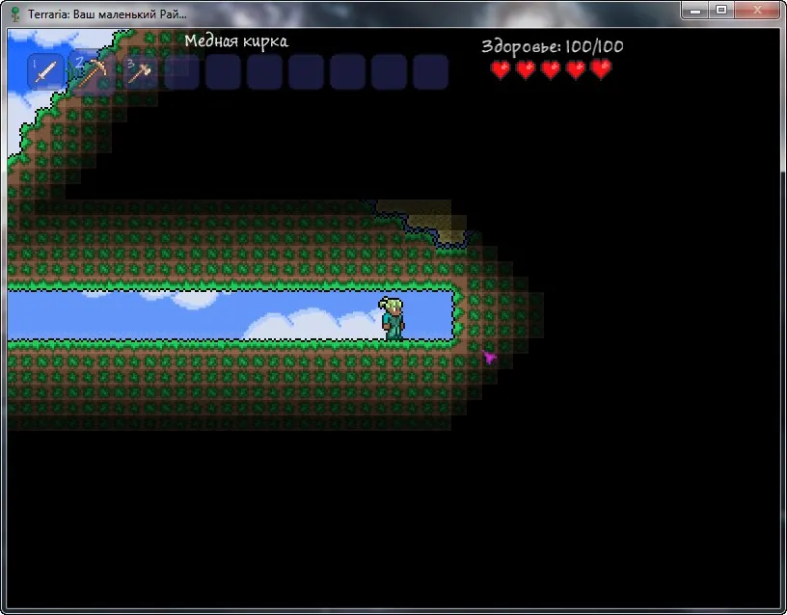
Task: Click the sand block patch above the tunnel
Action: click(x=426, y=219)
